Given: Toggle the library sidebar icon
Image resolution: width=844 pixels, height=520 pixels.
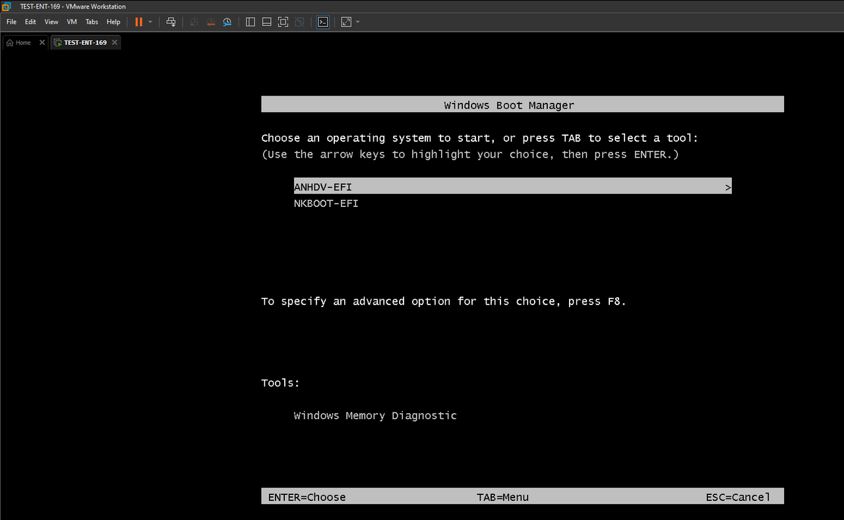Looking at the screenshot, I should point(251,22).
